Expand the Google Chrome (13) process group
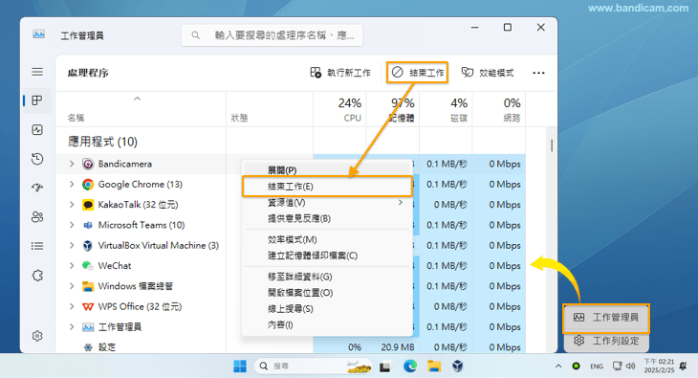 (x=72, y=184)
